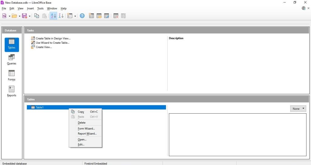Click Create Table in Design View

pos(53,38)
